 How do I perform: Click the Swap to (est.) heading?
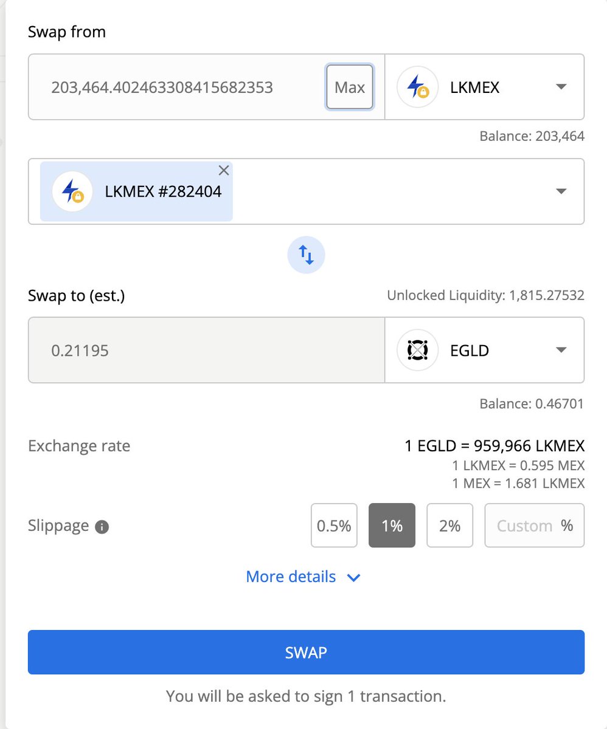(x=77, y=296)
